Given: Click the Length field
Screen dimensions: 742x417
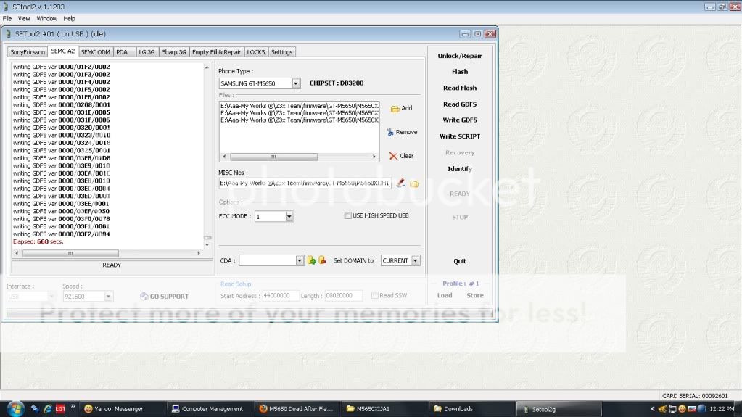Looking at the screenshot, I should [344, 296].
